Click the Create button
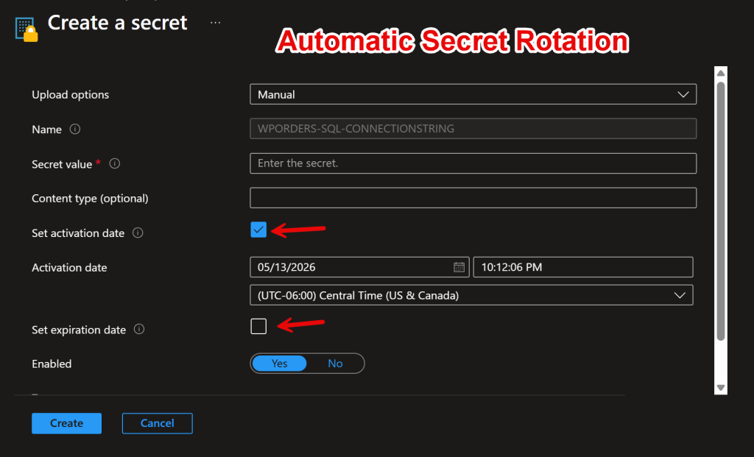The height and width of the screenshot is (457, 754). coord(66,423)
